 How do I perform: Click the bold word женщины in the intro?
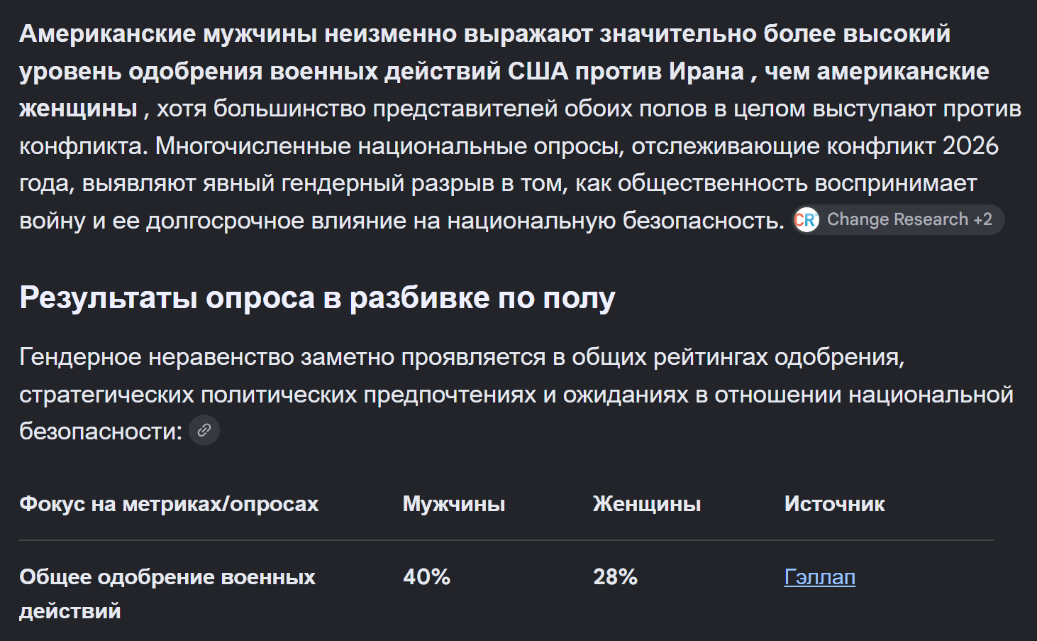pos(78,109)
